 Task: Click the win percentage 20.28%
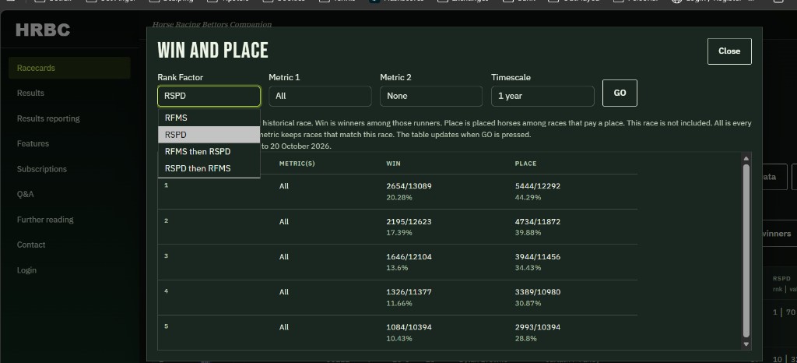click(399, 197)
